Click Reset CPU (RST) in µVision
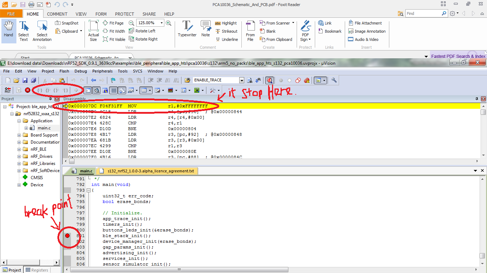 [x=8, y=90]
